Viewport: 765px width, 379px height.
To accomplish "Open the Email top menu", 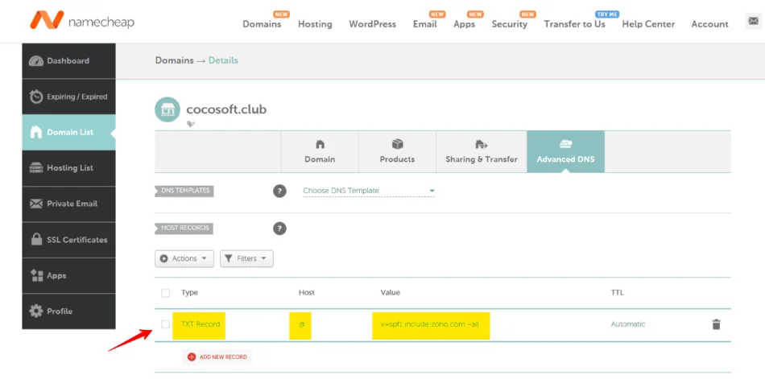I will coord(425,24).
